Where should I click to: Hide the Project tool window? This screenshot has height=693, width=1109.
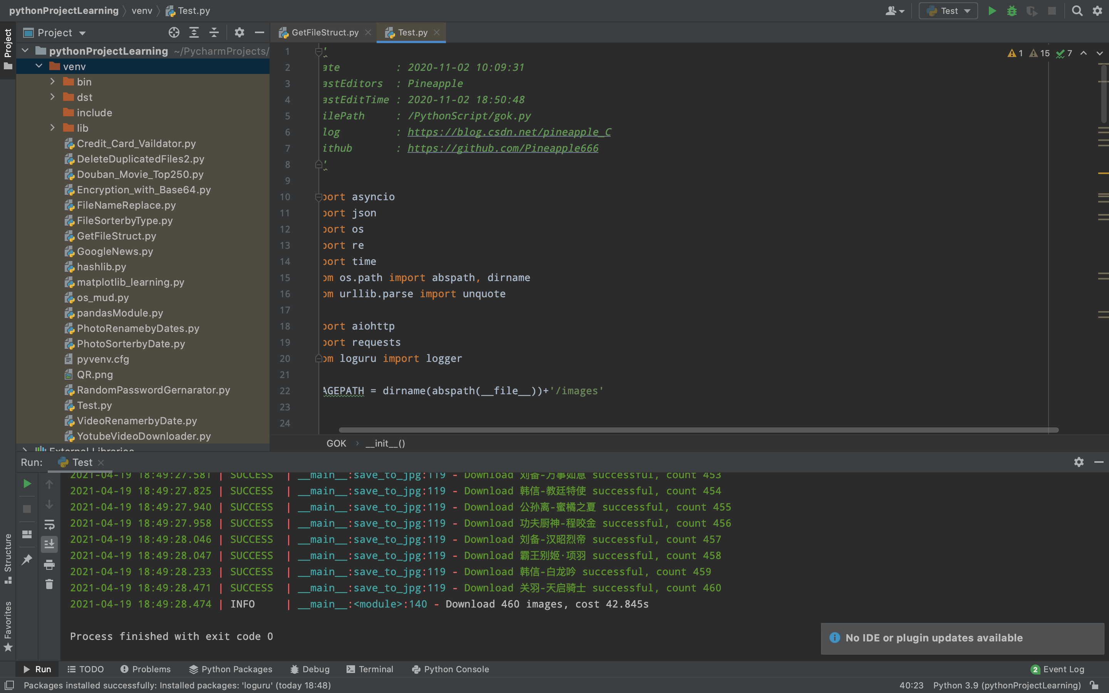tap(260, 33)
